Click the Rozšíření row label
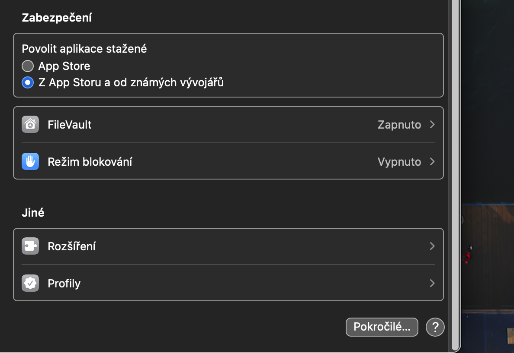Image resolution: width=514 pixels, height=353 pixels. 71,246
